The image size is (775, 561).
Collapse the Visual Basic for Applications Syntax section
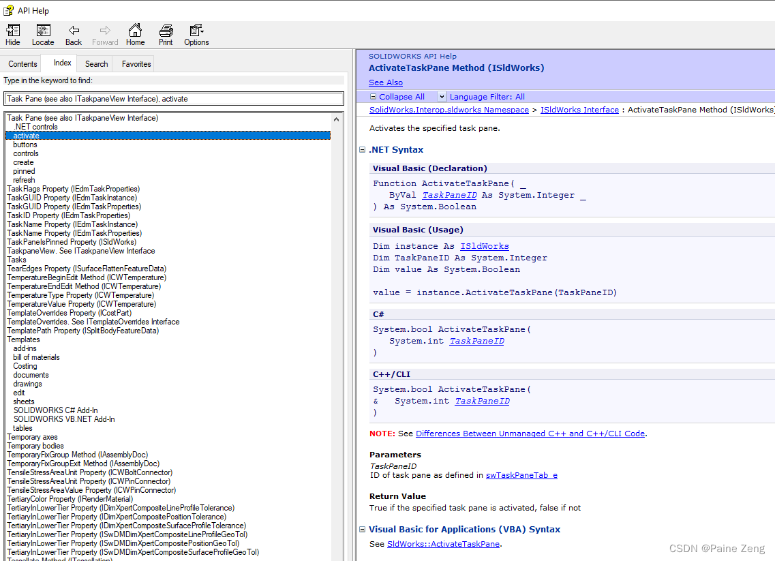(x=363, y=529)
